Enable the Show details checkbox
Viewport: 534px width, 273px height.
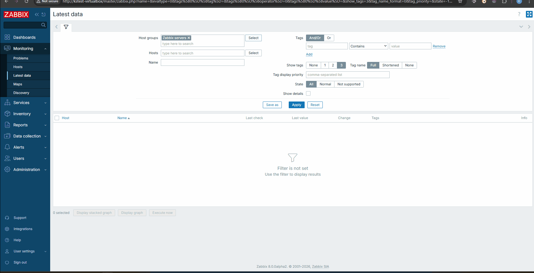coord(308,94)
